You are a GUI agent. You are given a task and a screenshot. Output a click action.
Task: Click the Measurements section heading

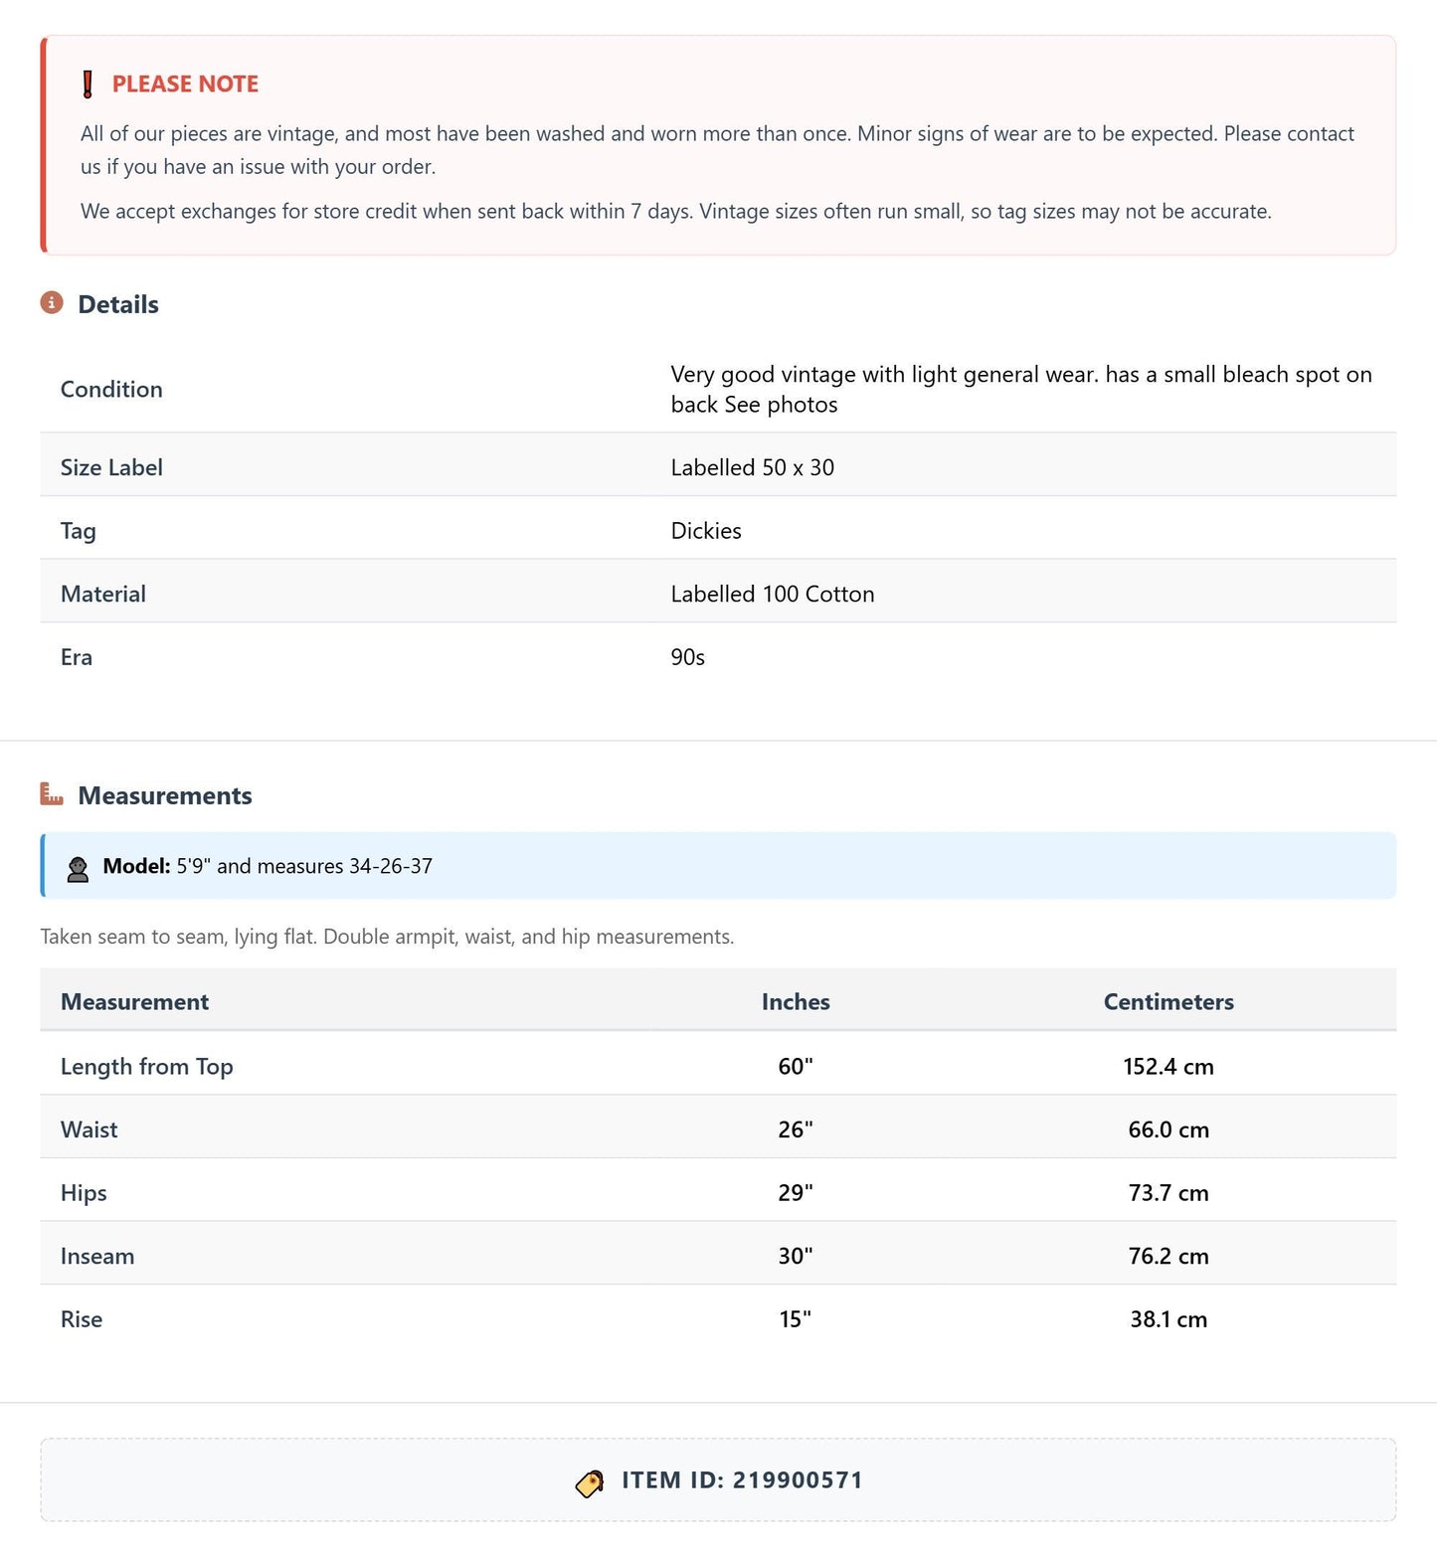(165, 795)
